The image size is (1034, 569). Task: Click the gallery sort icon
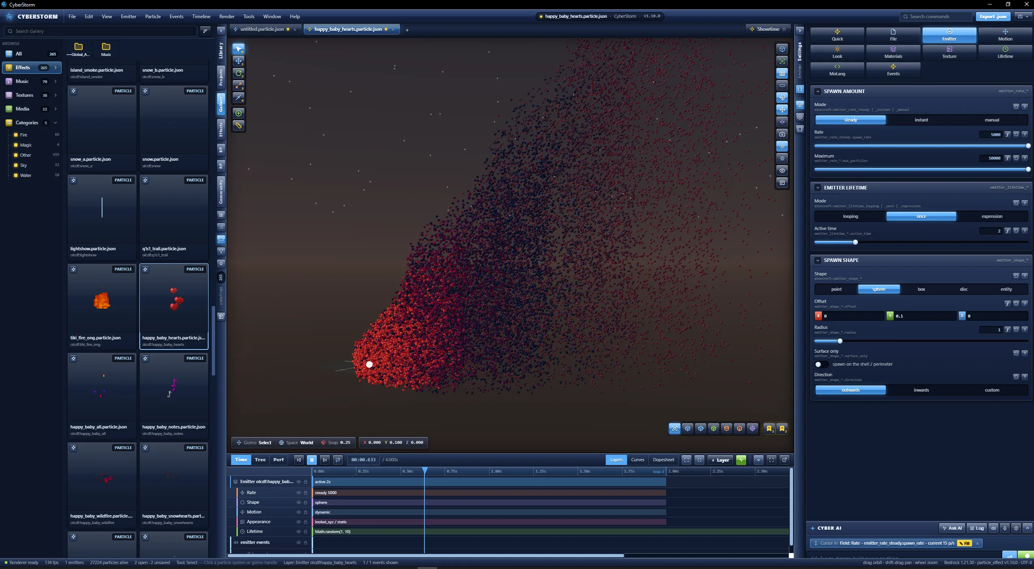[205, 31]
